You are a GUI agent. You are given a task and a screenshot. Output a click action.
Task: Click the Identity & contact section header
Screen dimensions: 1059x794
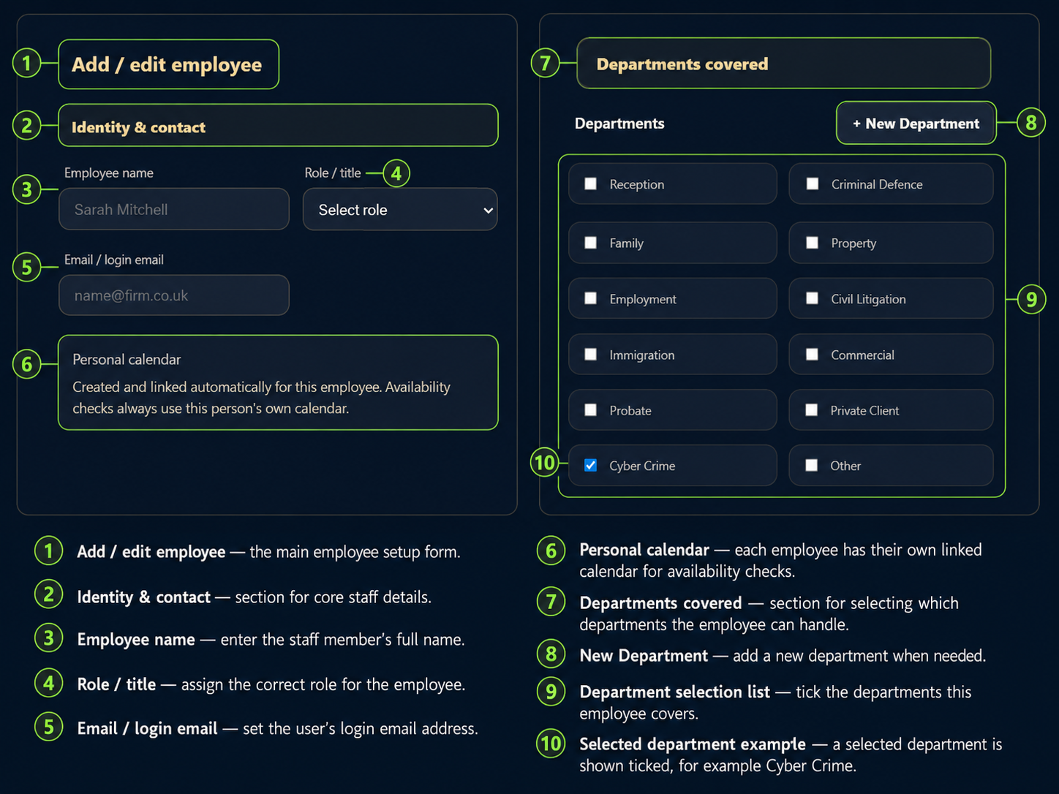[x=278, y=126]
